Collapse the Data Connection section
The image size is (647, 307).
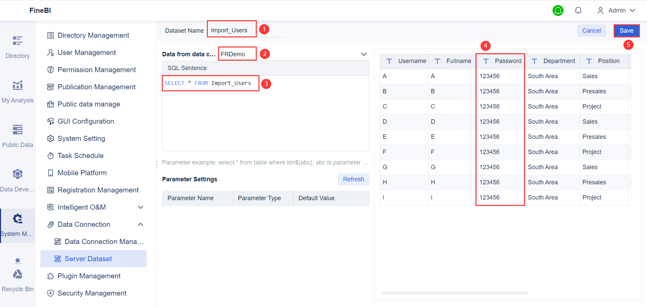click(x=141, y=224)
